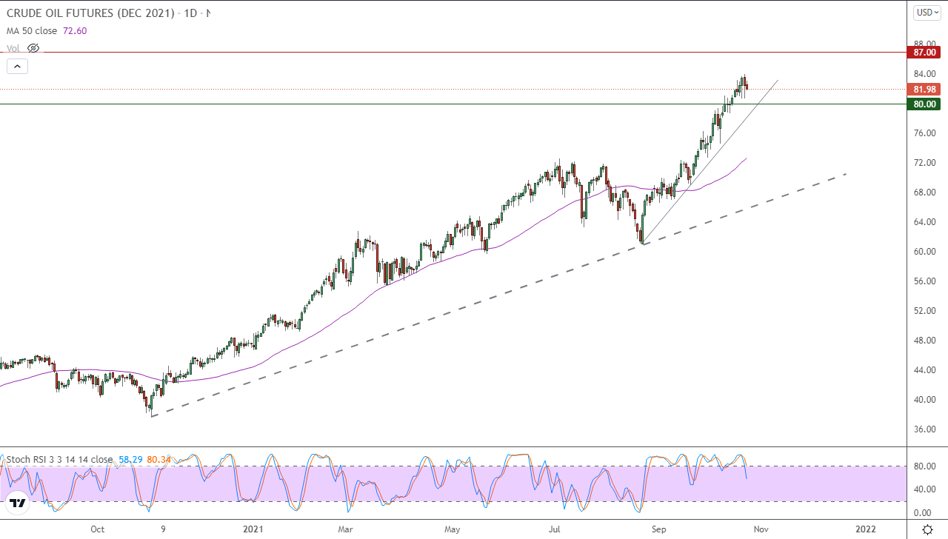The image size is (948, 539).
Task: Click the May label on time axis
Action: point(453,529)
